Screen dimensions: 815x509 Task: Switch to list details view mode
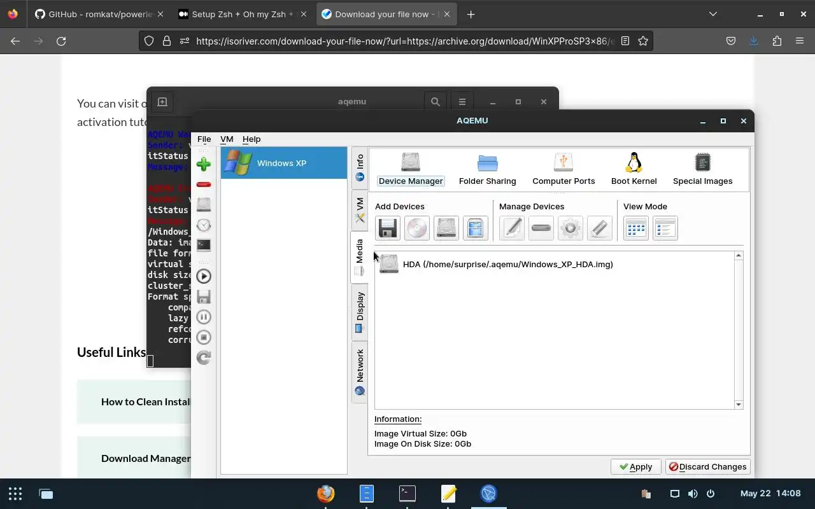pos(665,228)
